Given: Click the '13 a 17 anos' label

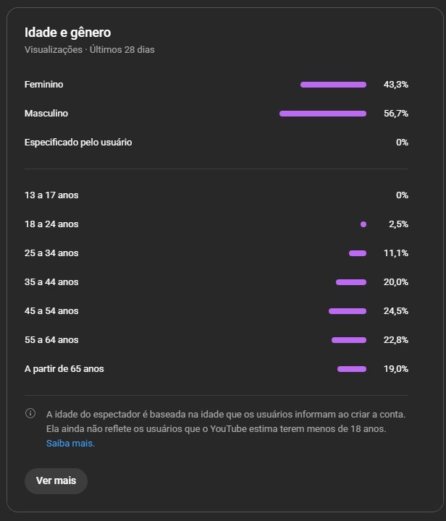Looking at the screenshot, I should click(51, 195).
